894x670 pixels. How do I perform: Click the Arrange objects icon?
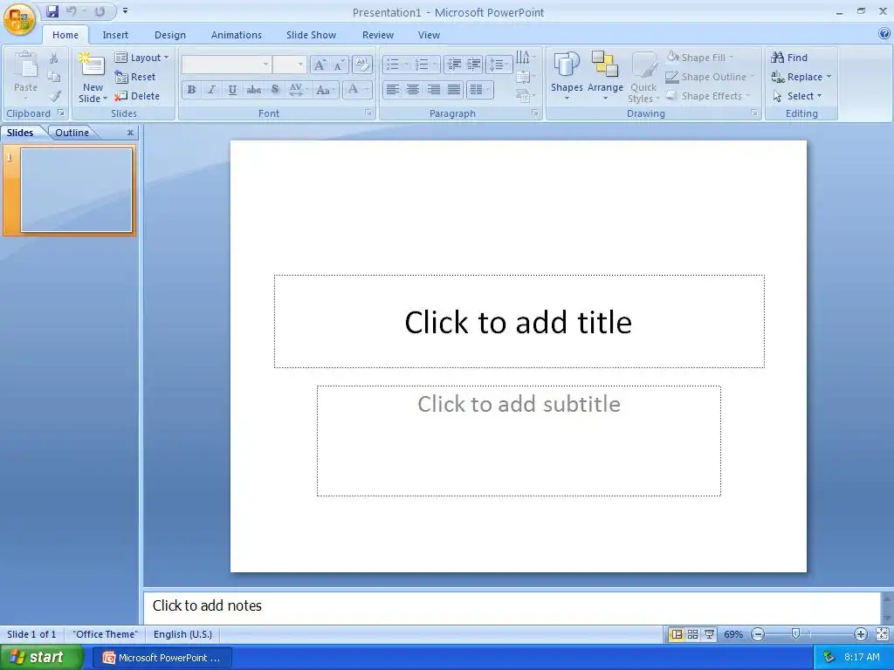pyautogui.click(x=605, y=77)
